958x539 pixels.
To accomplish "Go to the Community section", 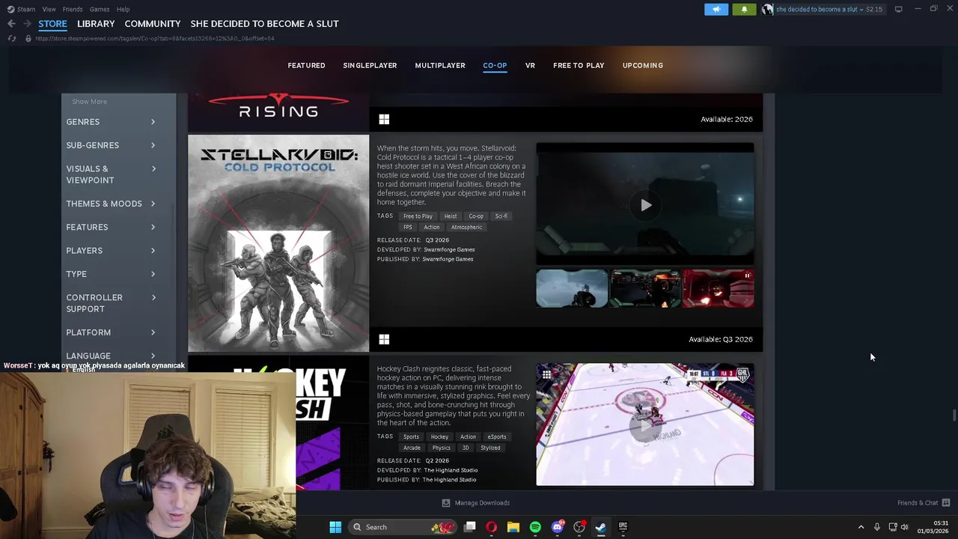I will pos(153,24).
